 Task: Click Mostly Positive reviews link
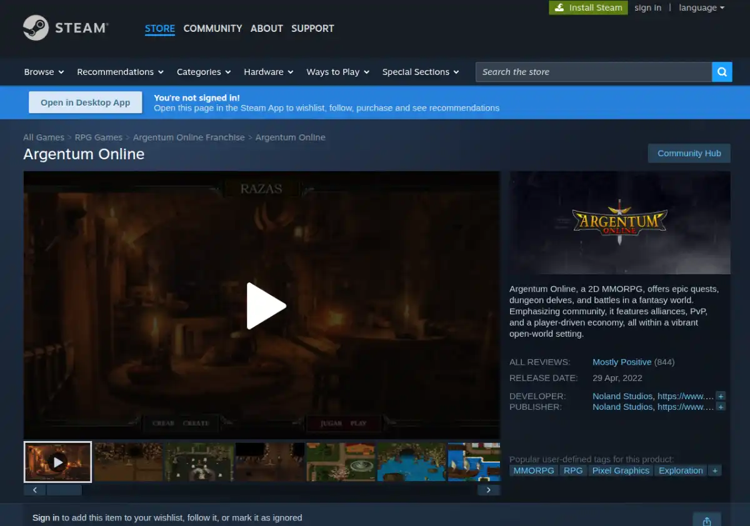click(622, 362)
